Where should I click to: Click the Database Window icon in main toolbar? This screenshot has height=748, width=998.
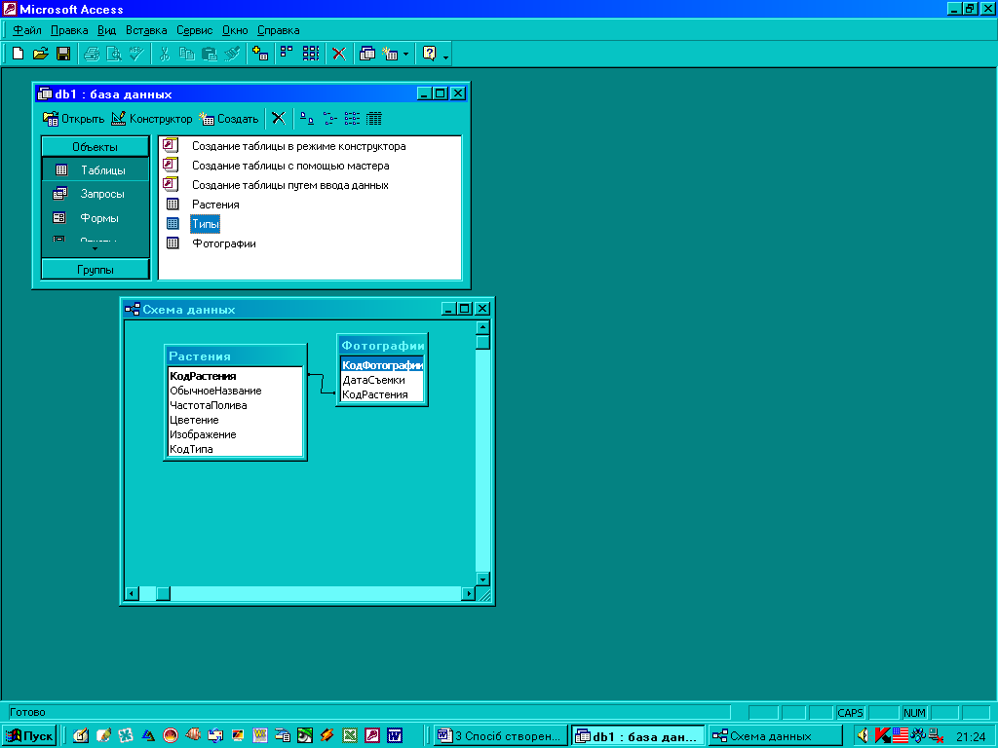tap(367, 54)
